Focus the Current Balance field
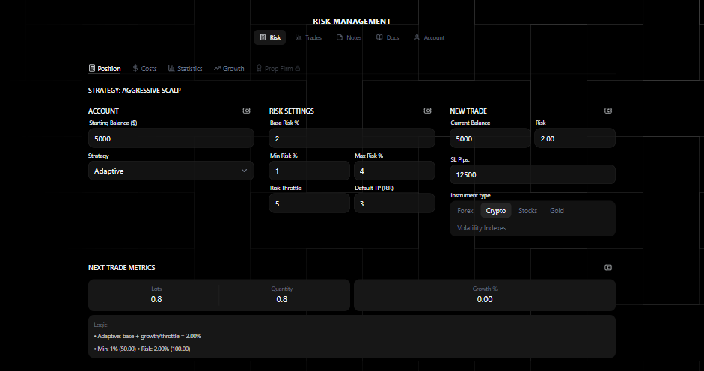The width and height of the screenshot is (704, 371). (x=490, y=138)
